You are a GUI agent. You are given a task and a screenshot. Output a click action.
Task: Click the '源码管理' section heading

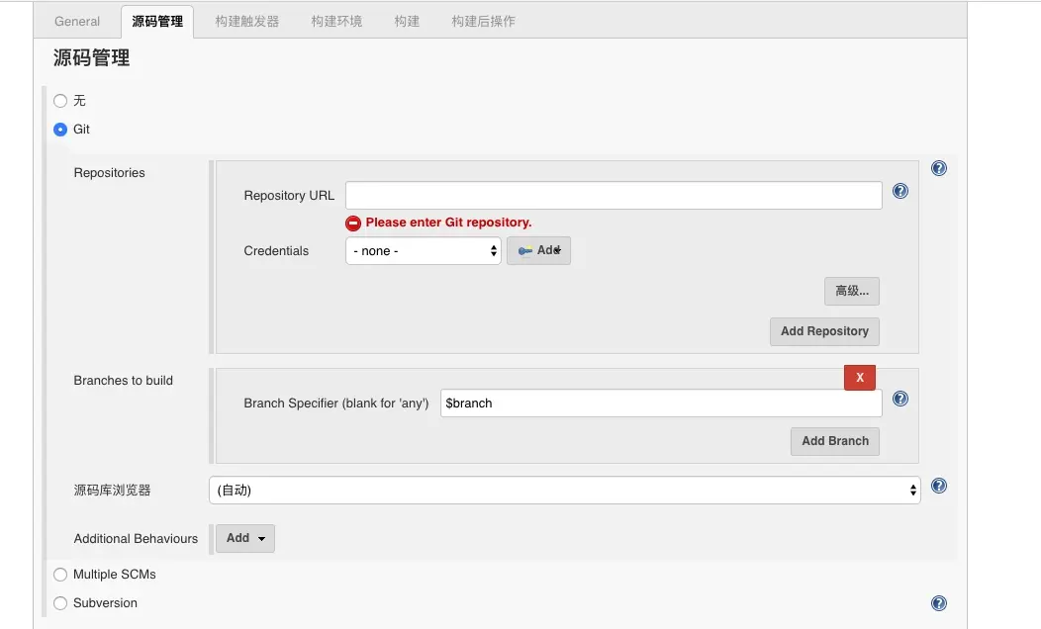[92, 57]
